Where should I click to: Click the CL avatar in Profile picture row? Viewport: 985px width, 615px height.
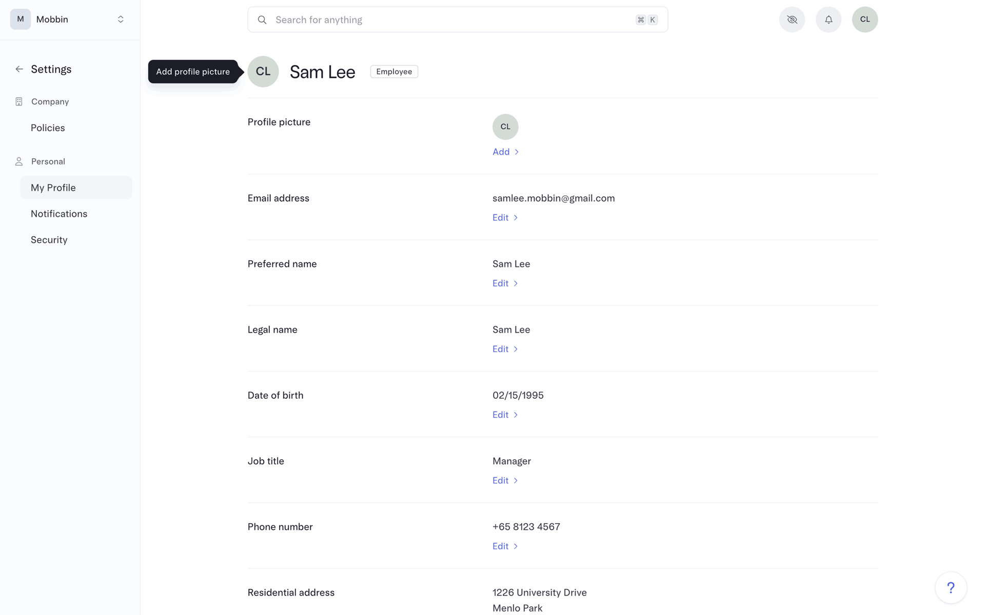(505, 127)
